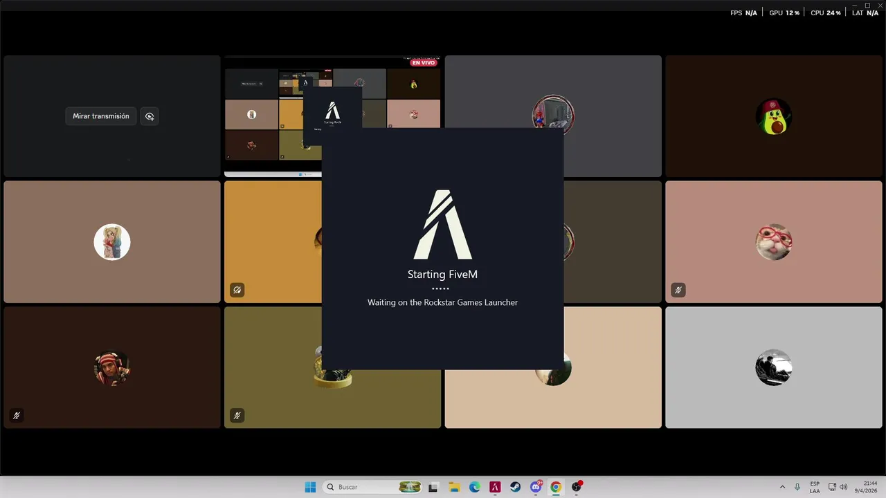Select the blonde character avatar tile
Screen dimensions: 886x498
click(x=112, y=242)
